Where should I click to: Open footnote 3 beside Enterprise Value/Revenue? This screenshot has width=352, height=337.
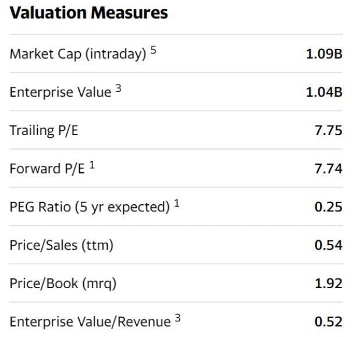tap(178, 318)
